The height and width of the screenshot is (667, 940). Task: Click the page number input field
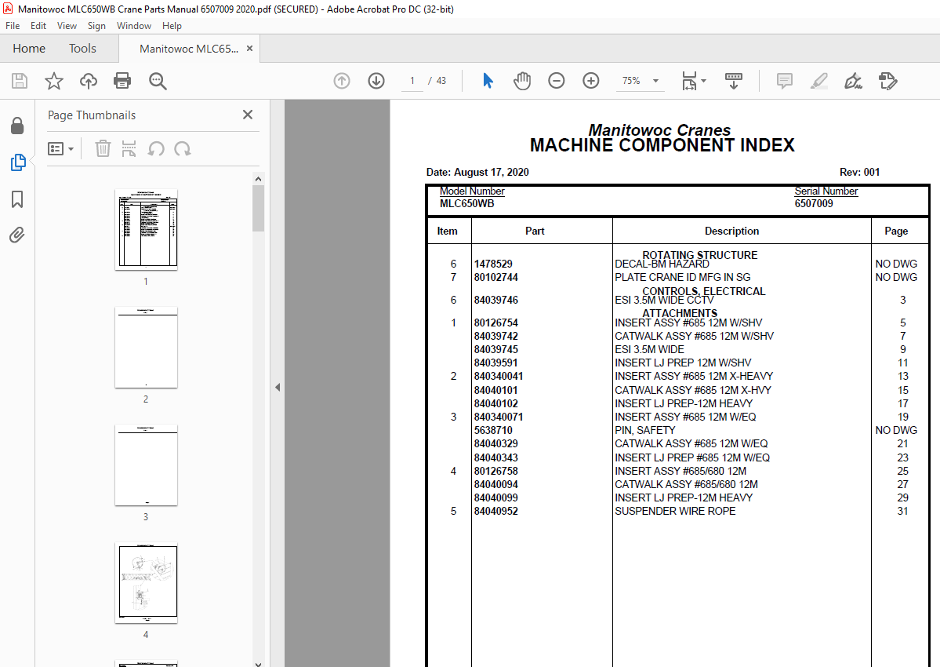[412, 81]
